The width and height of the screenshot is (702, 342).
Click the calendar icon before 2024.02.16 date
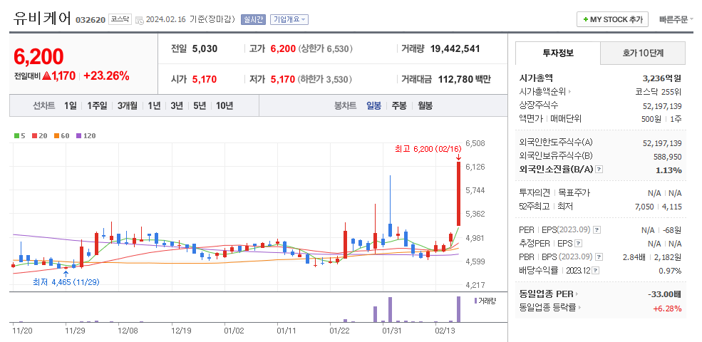point(139,20)
